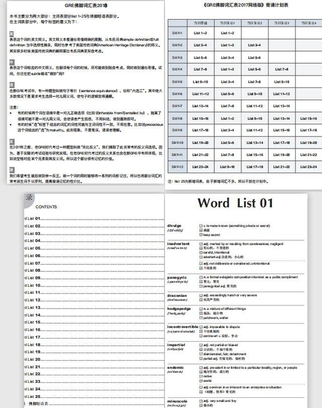Click the 'keep secret' line under divulge
Image resolution: width=322 pixels, height=408 pixels.
click(211, 235)
